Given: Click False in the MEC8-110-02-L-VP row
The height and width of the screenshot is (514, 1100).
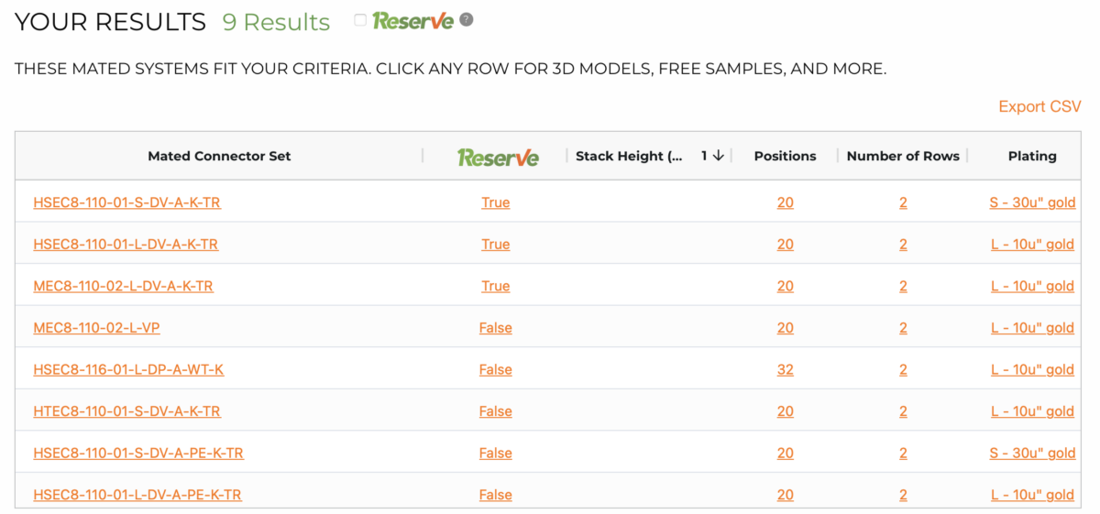Looking at the screenshot, I should click(495, 328).
